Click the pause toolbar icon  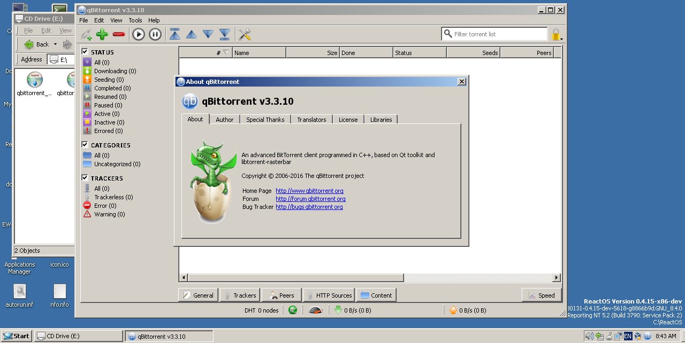(155, 34)
